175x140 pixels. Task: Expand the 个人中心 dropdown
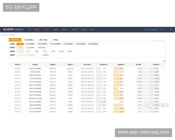pyautogui.click(x=163, y=29)
